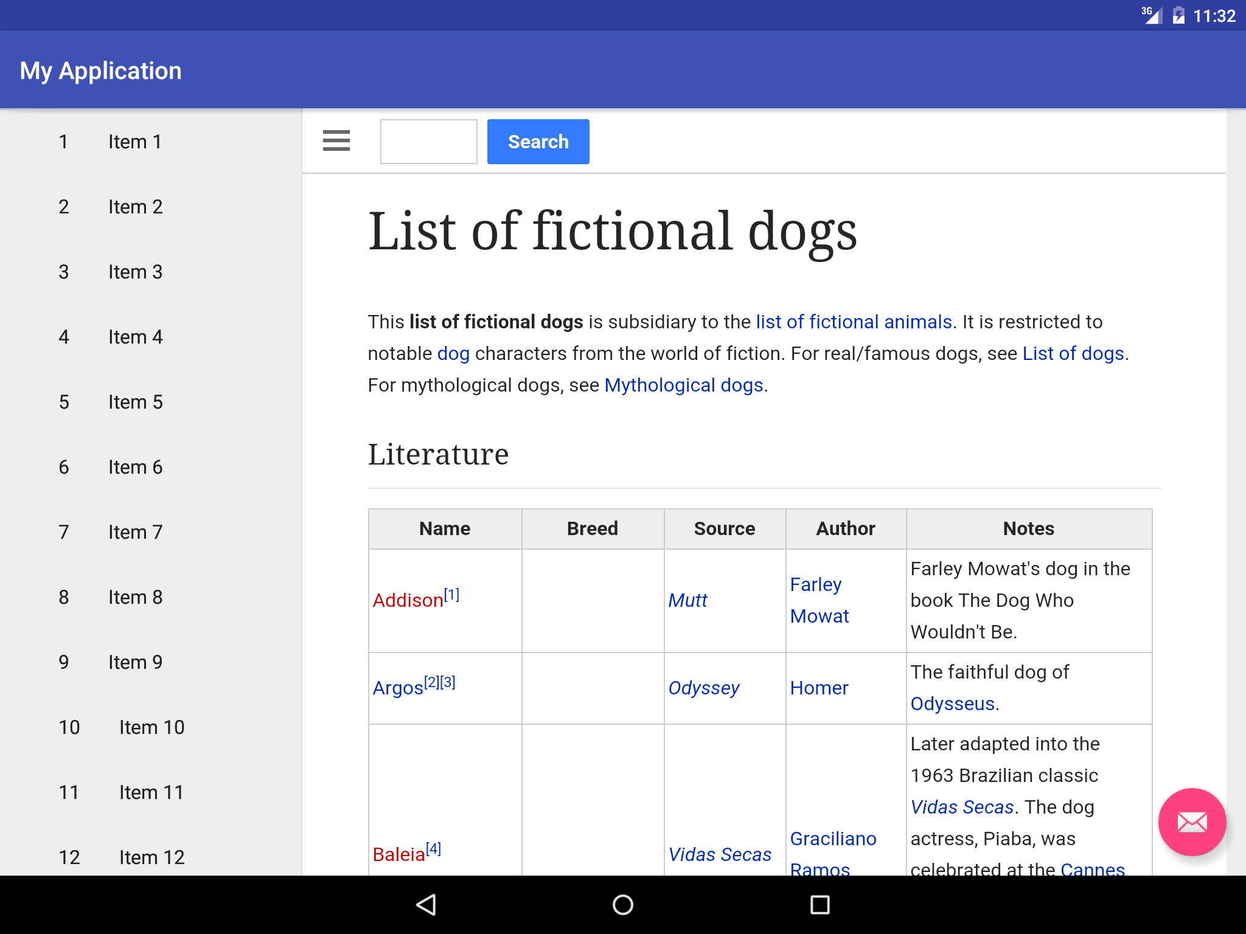Follow the Mythological dogs link
This screenshot has width=1246, height=934.
pyautogui.click(x=683, y=385)
